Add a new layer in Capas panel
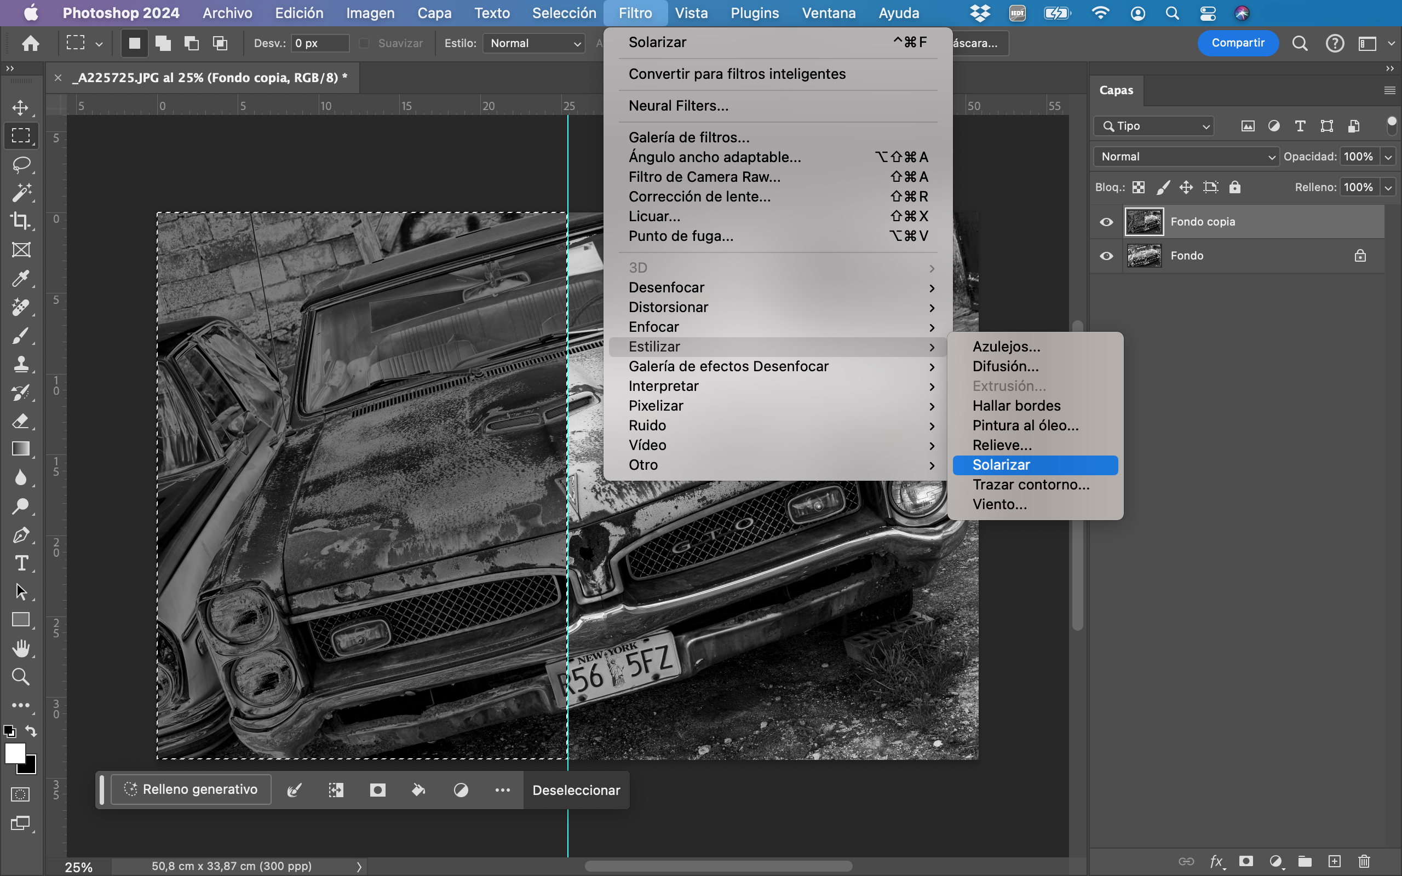1402x876 pixels. coord(1334,861)
